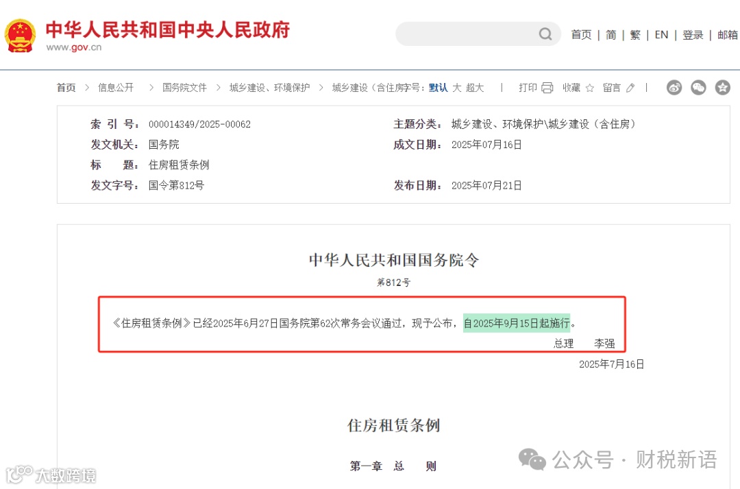Share the page via the Weibo icon
The height and width of the screenshot is (489, 740).
click(674, 88)
